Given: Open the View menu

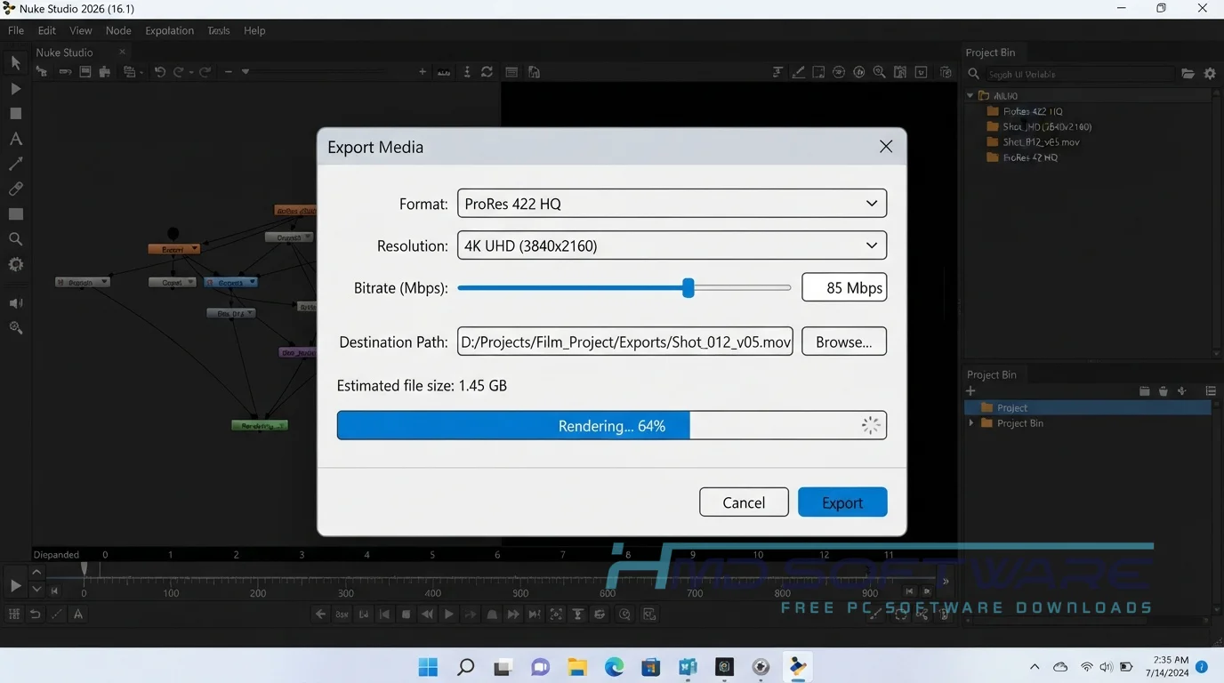Looking at the screenshot, I should point(81,30).
